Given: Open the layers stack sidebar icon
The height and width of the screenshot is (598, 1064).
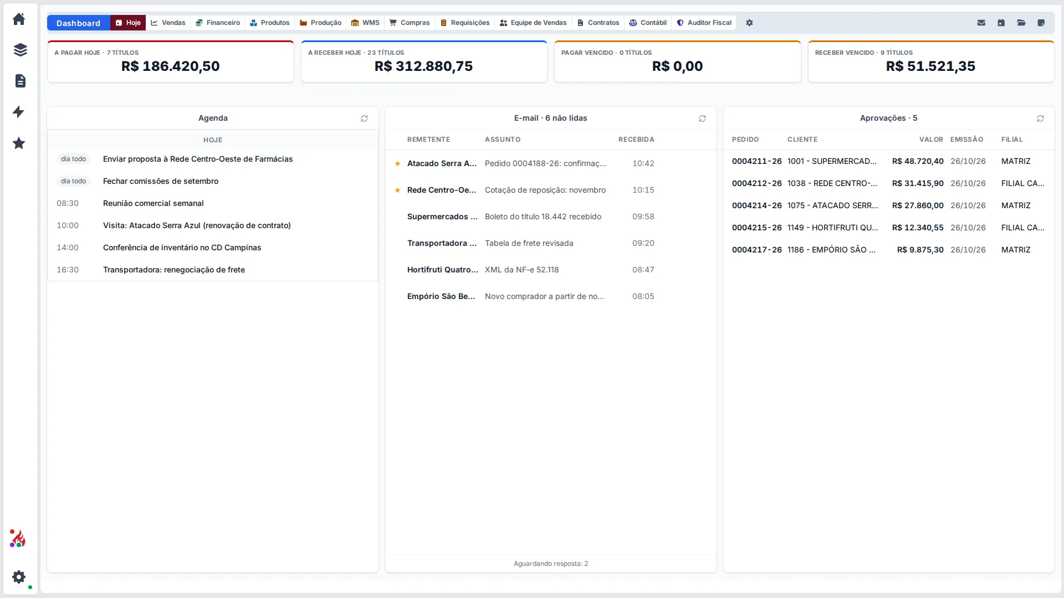Looking at the screenshot, I should coord(20,50).
